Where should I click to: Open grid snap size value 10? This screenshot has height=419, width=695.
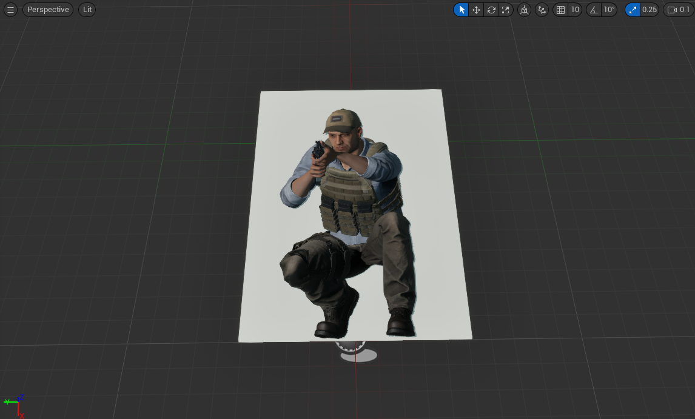pyautogui.click(x=575, y=10)
